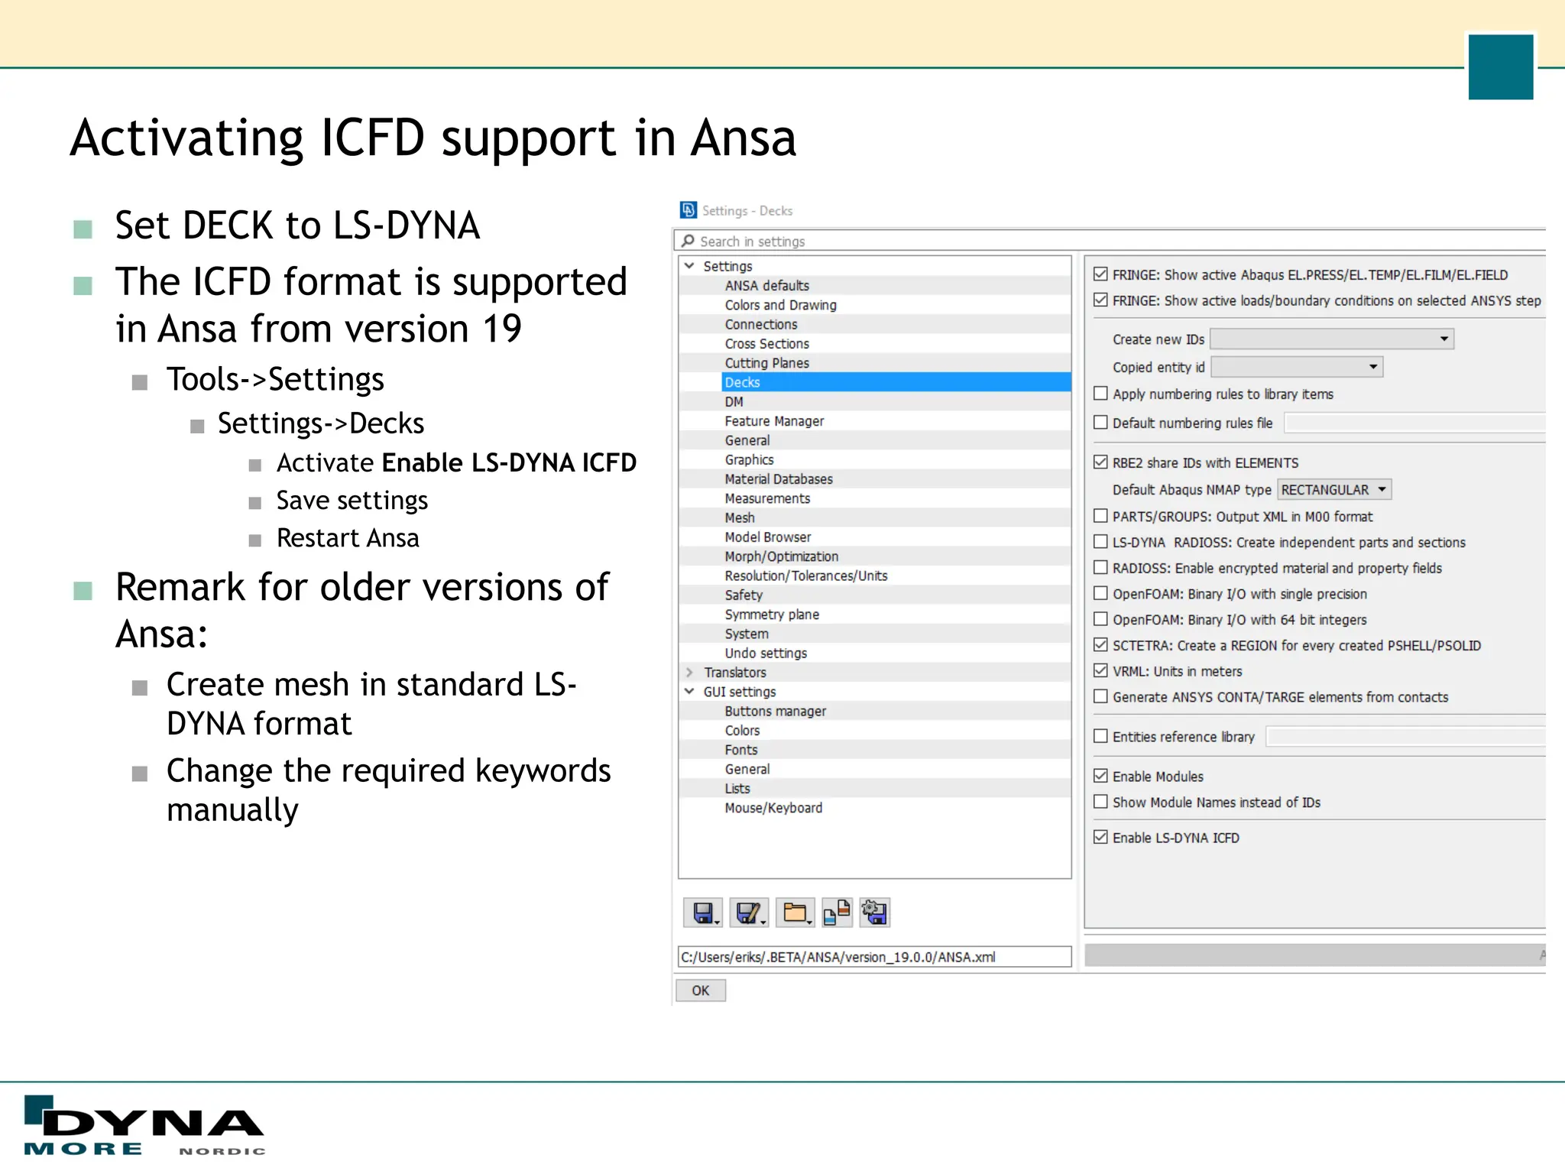Click the save settings floppy disk icon
Screen dimensions: 1565x1174
pyautogui.click(x=702, y=913)
